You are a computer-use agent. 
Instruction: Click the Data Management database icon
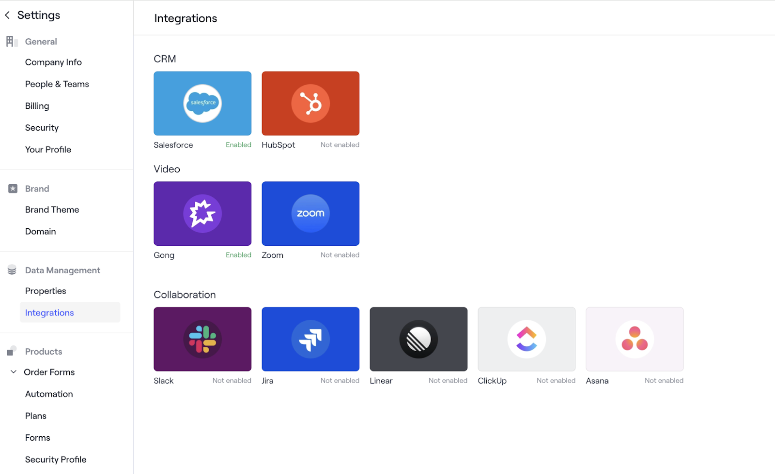pos(12,270)
